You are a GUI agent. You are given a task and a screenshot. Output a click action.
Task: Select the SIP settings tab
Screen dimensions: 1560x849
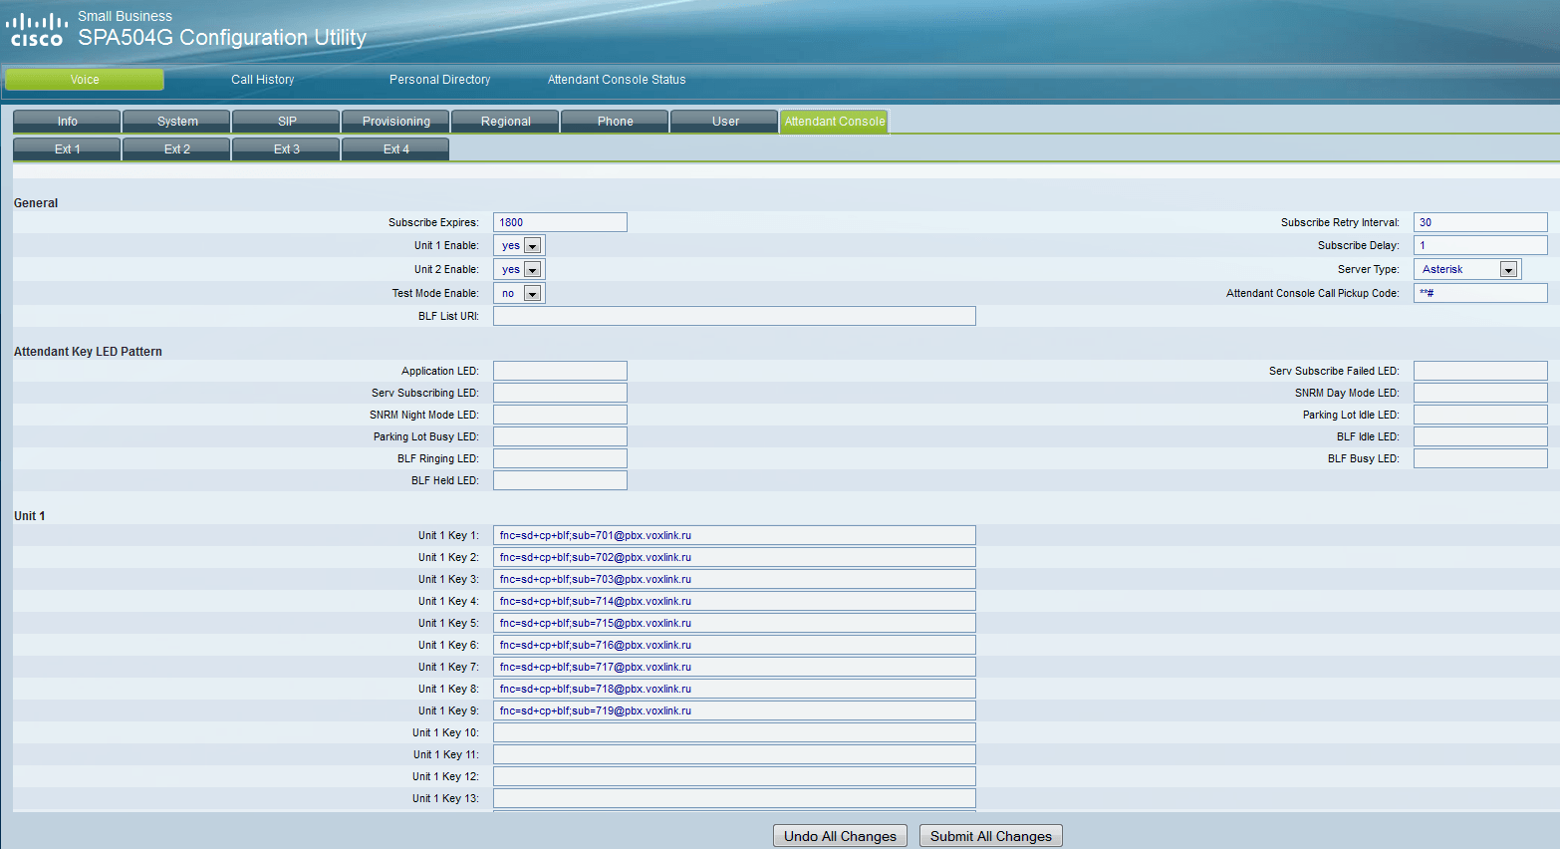[x=287, y=122]
